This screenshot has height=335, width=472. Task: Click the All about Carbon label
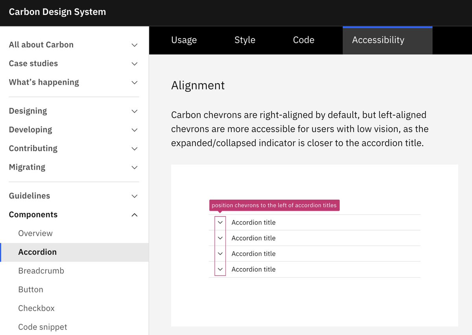click(x=41, y=45)
